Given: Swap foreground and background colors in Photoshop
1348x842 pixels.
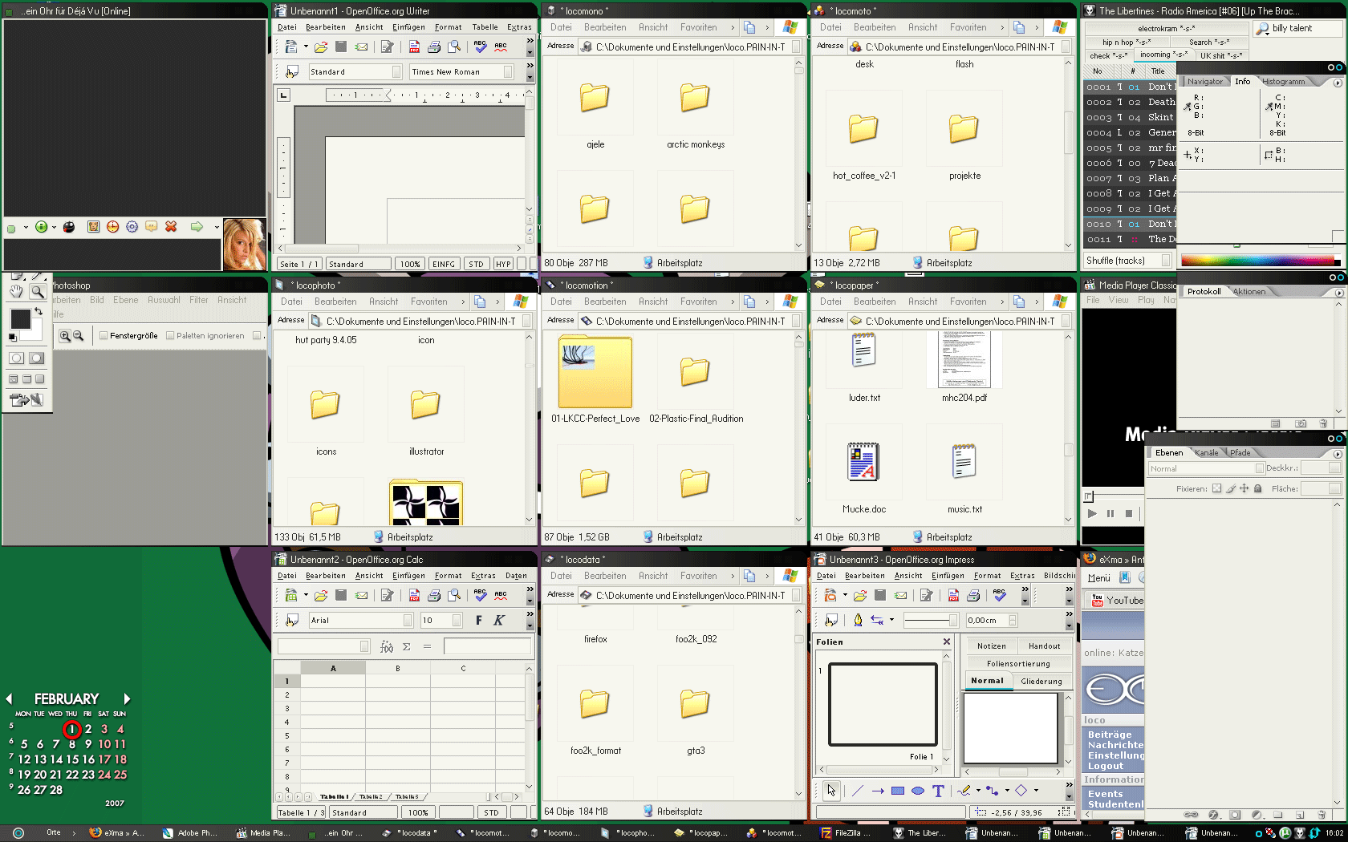Looking at the screenshot, I should click(38, 311).
